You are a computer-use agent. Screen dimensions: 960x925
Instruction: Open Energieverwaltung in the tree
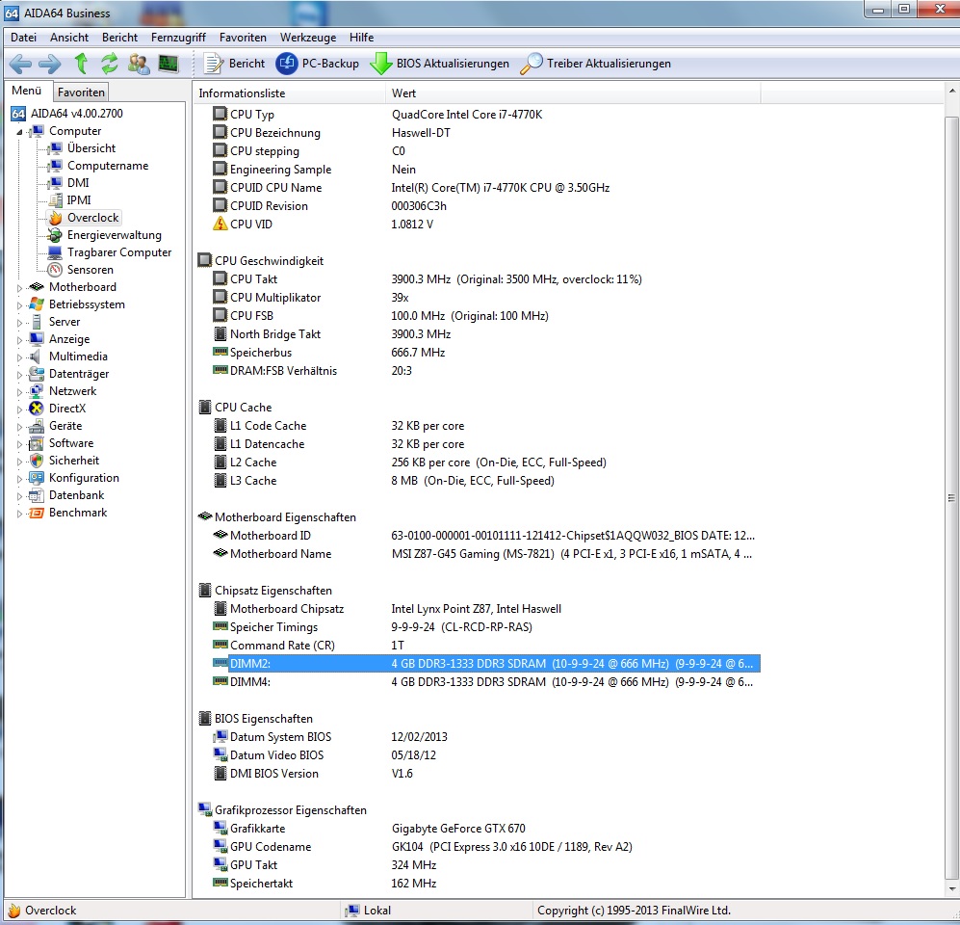click(x=115, y=234)
